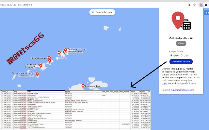Click the leftmost pin near Comandante Ferraz
This screenshot has width=209, height=130.
59,53
